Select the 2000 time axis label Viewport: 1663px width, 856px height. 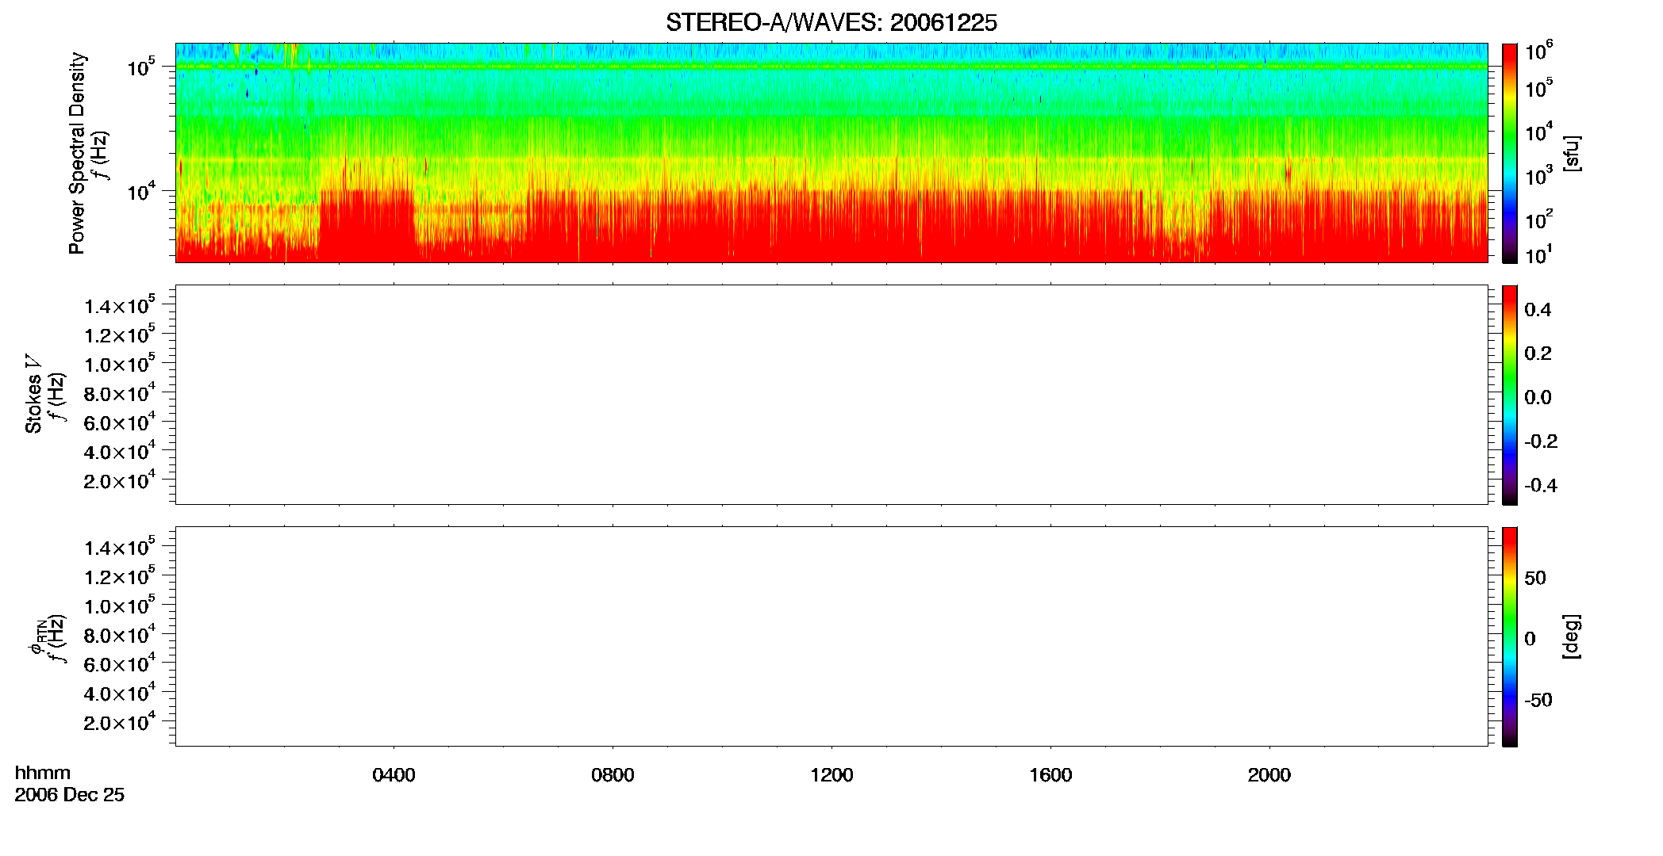(1269, 775)
